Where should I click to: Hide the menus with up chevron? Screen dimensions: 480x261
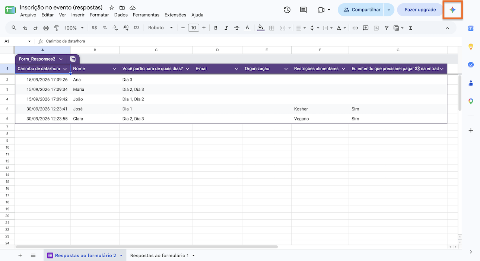(x=447, y=28)
